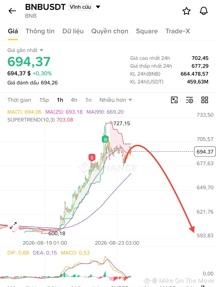Image resolution: width=216 pixels, height=287 pixels.
Task: Select the 4h timeframe
Action: (x=74, y=100)
